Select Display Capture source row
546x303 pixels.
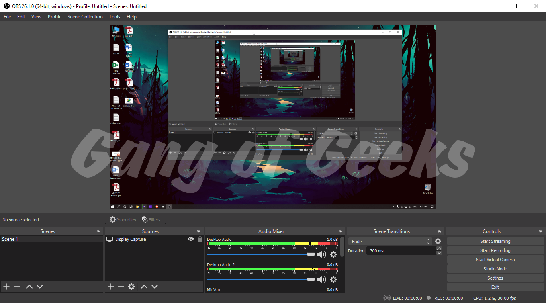(154, 239)
